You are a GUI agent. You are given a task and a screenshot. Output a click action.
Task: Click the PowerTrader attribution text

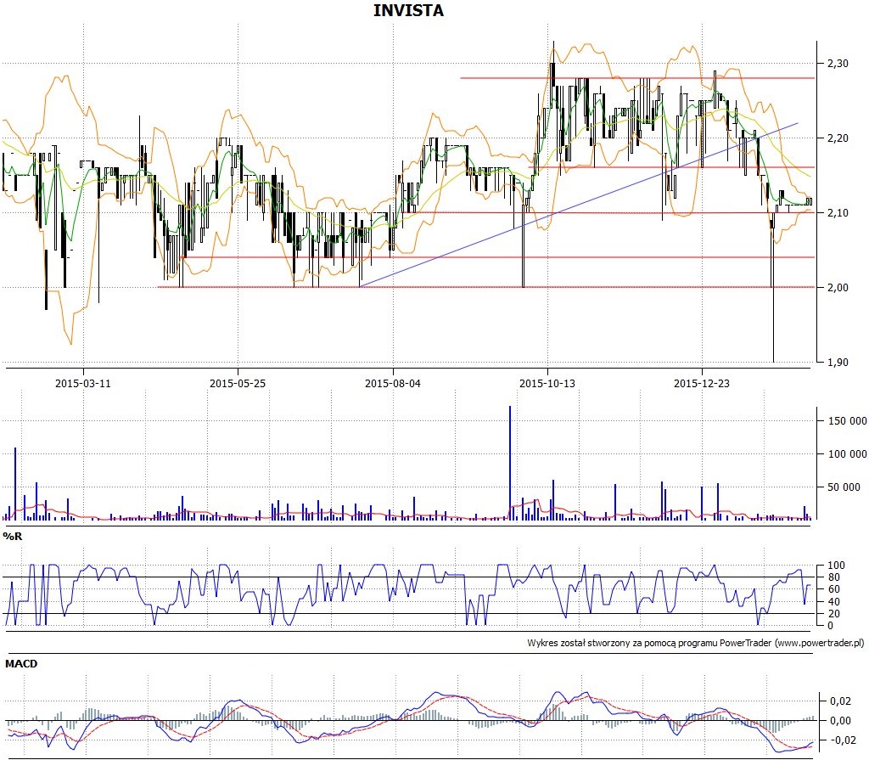pos(696,643)
